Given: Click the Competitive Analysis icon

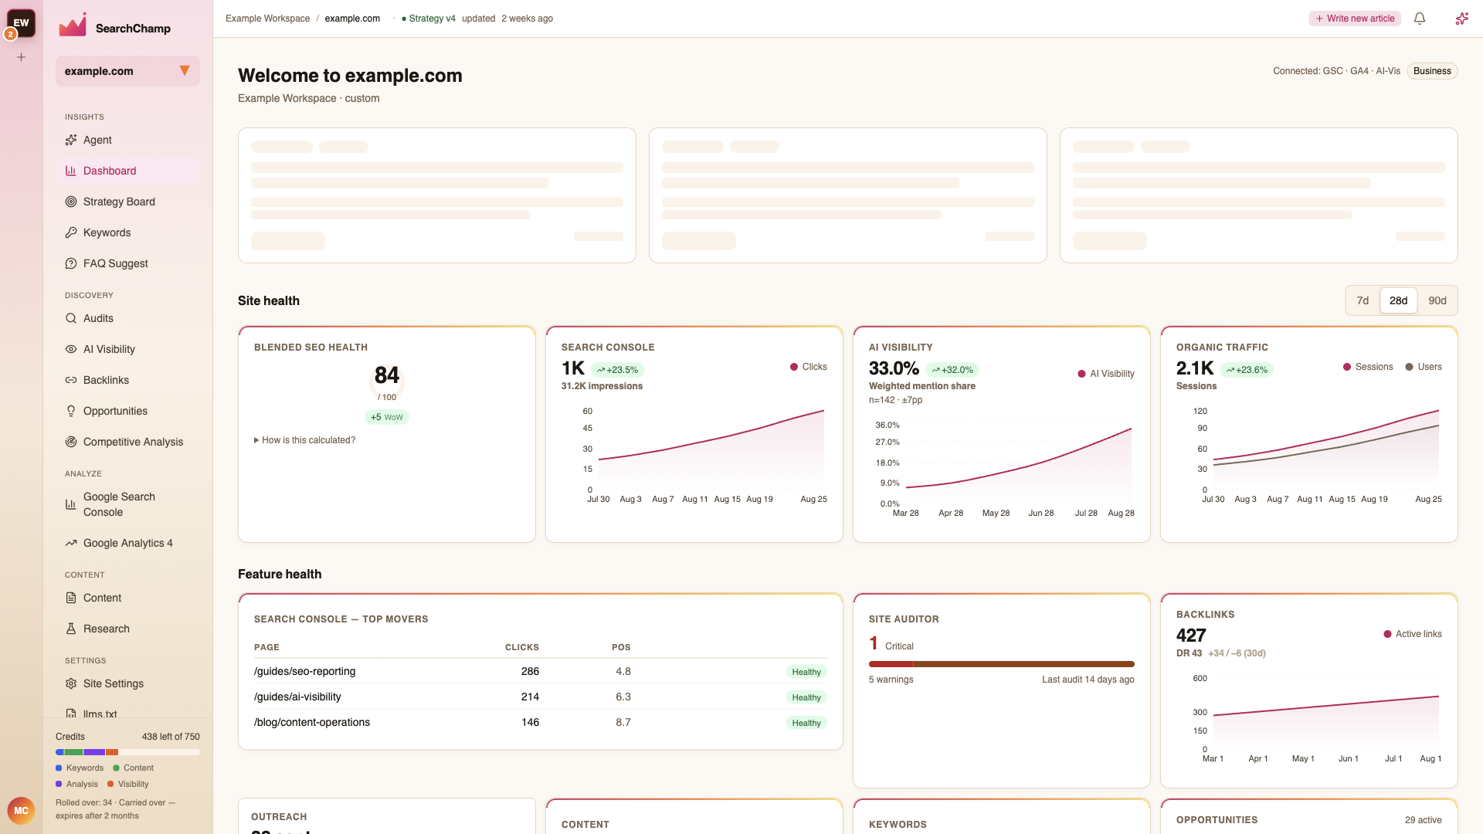Looking at the screenshot, I should tap(71, 442).
